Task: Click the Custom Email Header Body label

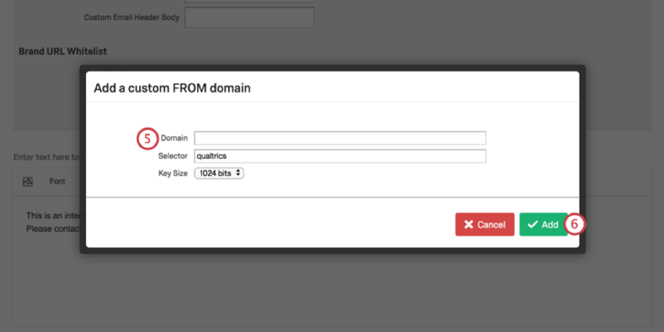Action: (x=130, y=17)
